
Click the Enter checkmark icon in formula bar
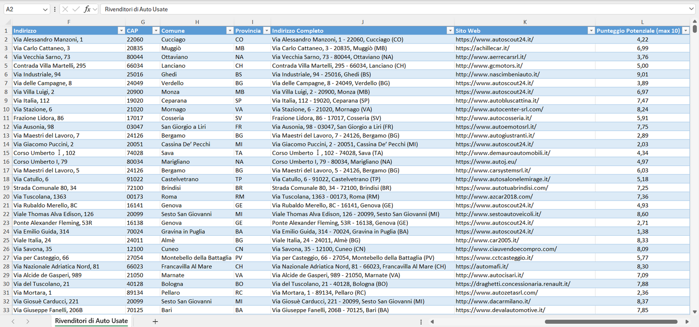pyautogui.click(x=76, y=9)
